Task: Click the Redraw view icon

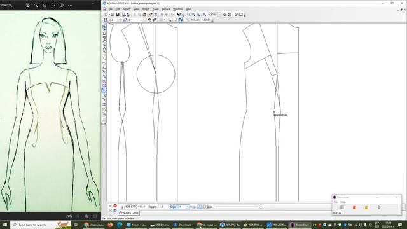Action: (230, 15)
